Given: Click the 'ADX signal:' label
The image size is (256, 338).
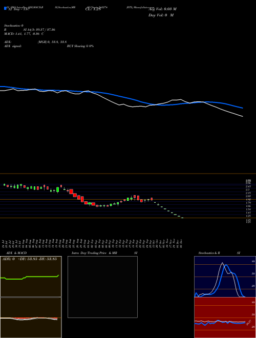Looking at the screenshot, I should point(13,46).
